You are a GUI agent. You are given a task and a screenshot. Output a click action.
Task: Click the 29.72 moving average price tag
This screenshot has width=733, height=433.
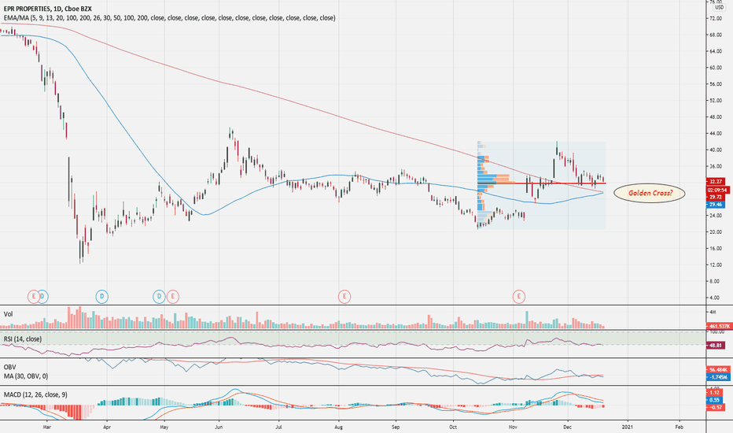click(x=716, y=198)
